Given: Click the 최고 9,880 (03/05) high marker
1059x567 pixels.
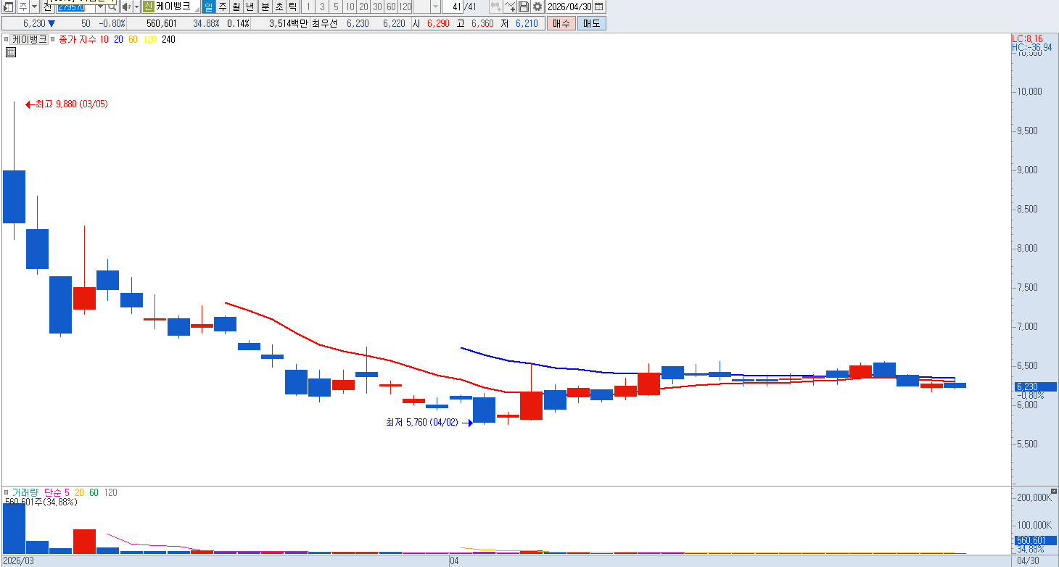Looking at the screenshot, I should click(67, 104).
